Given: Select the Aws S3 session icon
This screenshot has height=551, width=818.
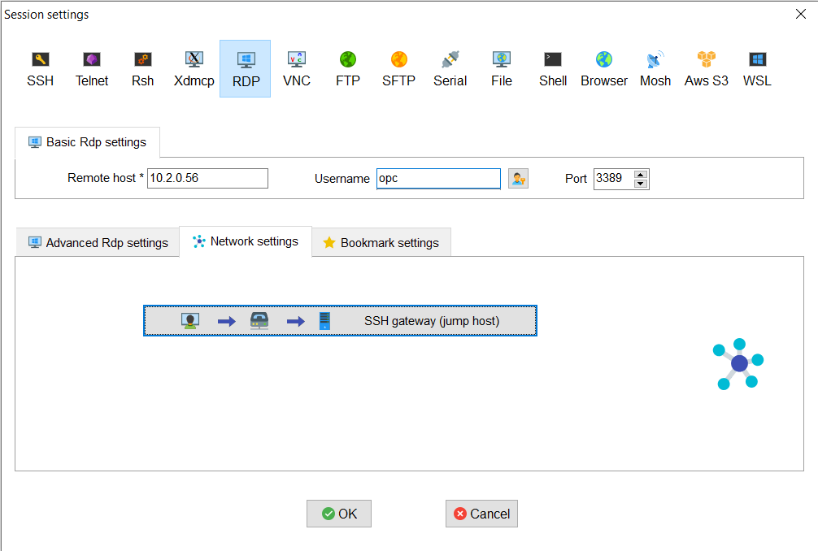Looking at the screenshot, I should pos(706,68).
